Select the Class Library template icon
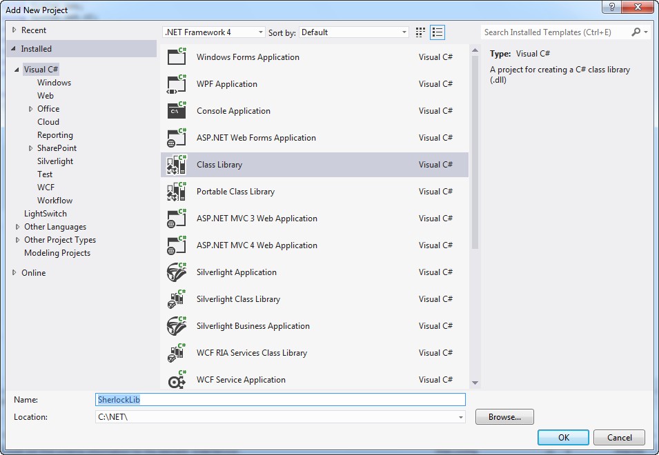Screen dimensions: 659x455 point(177,164)
